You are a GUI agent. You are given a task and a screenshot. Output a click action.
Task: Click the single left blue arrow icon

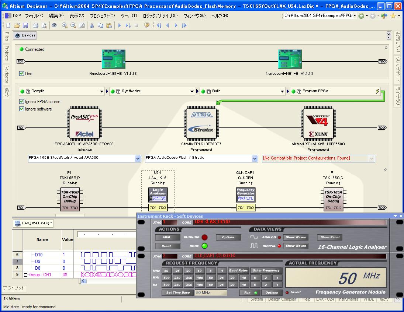[168, 25]
